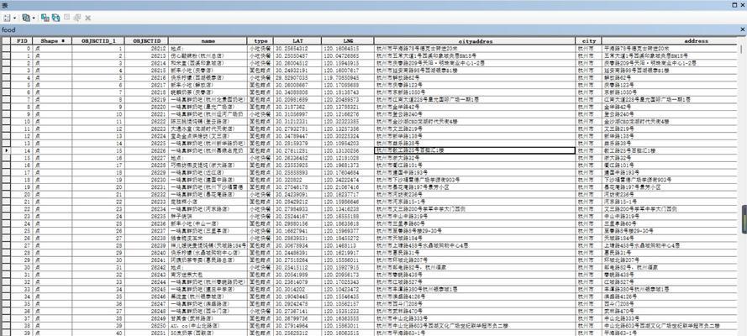
Task: Click the grayed Clear Selection icon
Action: click(66, 18)
